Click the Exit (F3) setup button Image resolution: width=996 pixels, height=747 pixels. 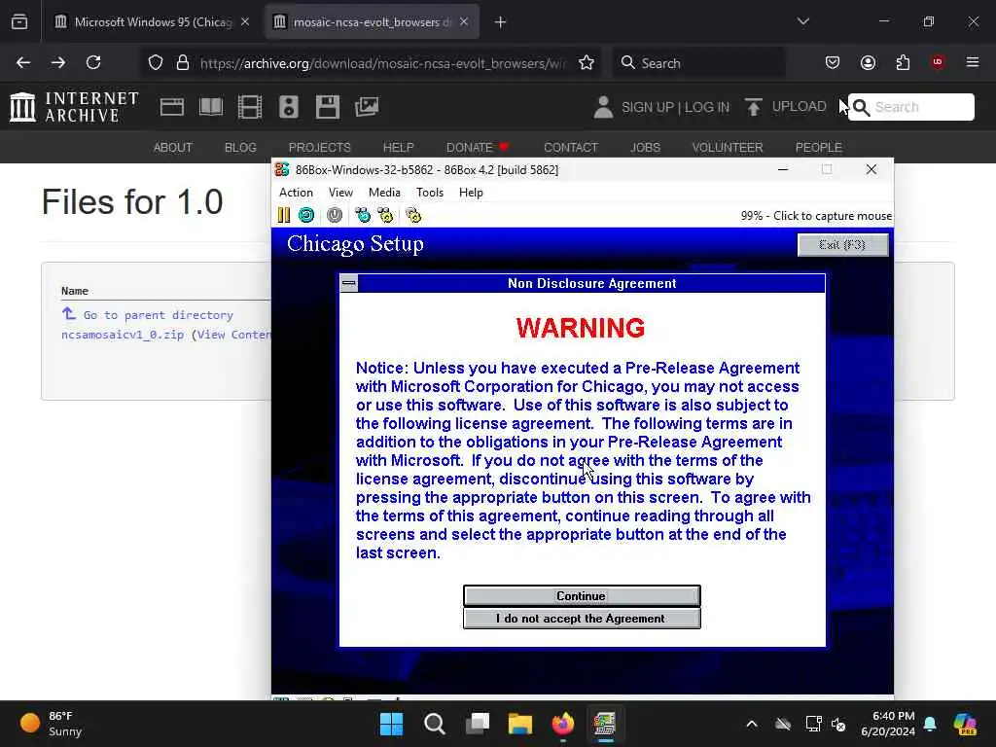tap(842, 244)
